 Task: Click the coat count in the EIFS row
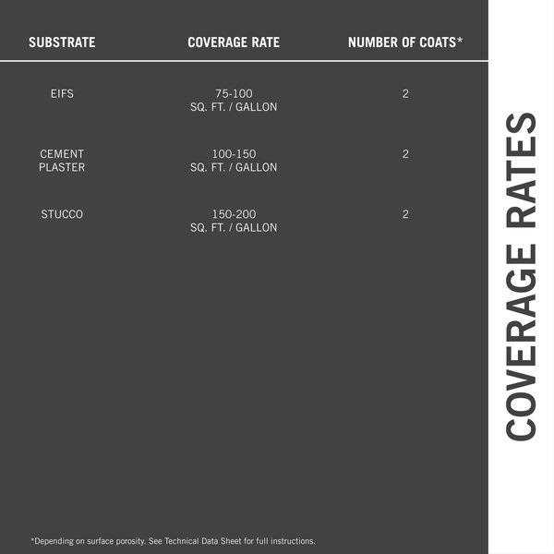coord(405,94)
